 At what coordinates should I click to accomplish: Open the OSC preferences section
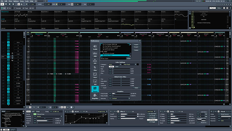tap(95, 61)
